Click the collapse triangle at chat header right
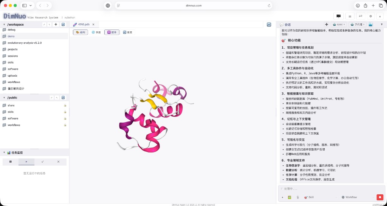Viewport: 387px width, 206px height. pyautogui.click(x=382, y=25)
